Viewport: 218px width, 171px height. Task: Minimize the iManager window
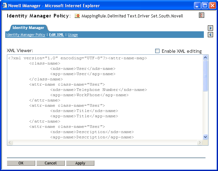[x=197, y=6]
